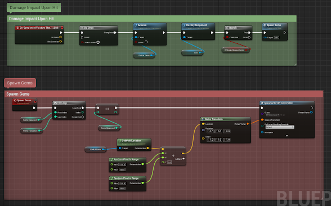
Task: Click the Branch node title icon
Action: pos(227,28)
